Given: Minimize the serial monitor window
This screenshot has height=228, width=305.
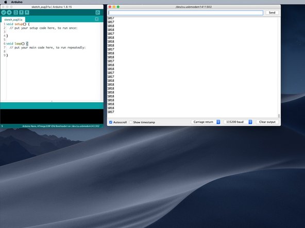Looking at the screenshot, I should (114, 7).
